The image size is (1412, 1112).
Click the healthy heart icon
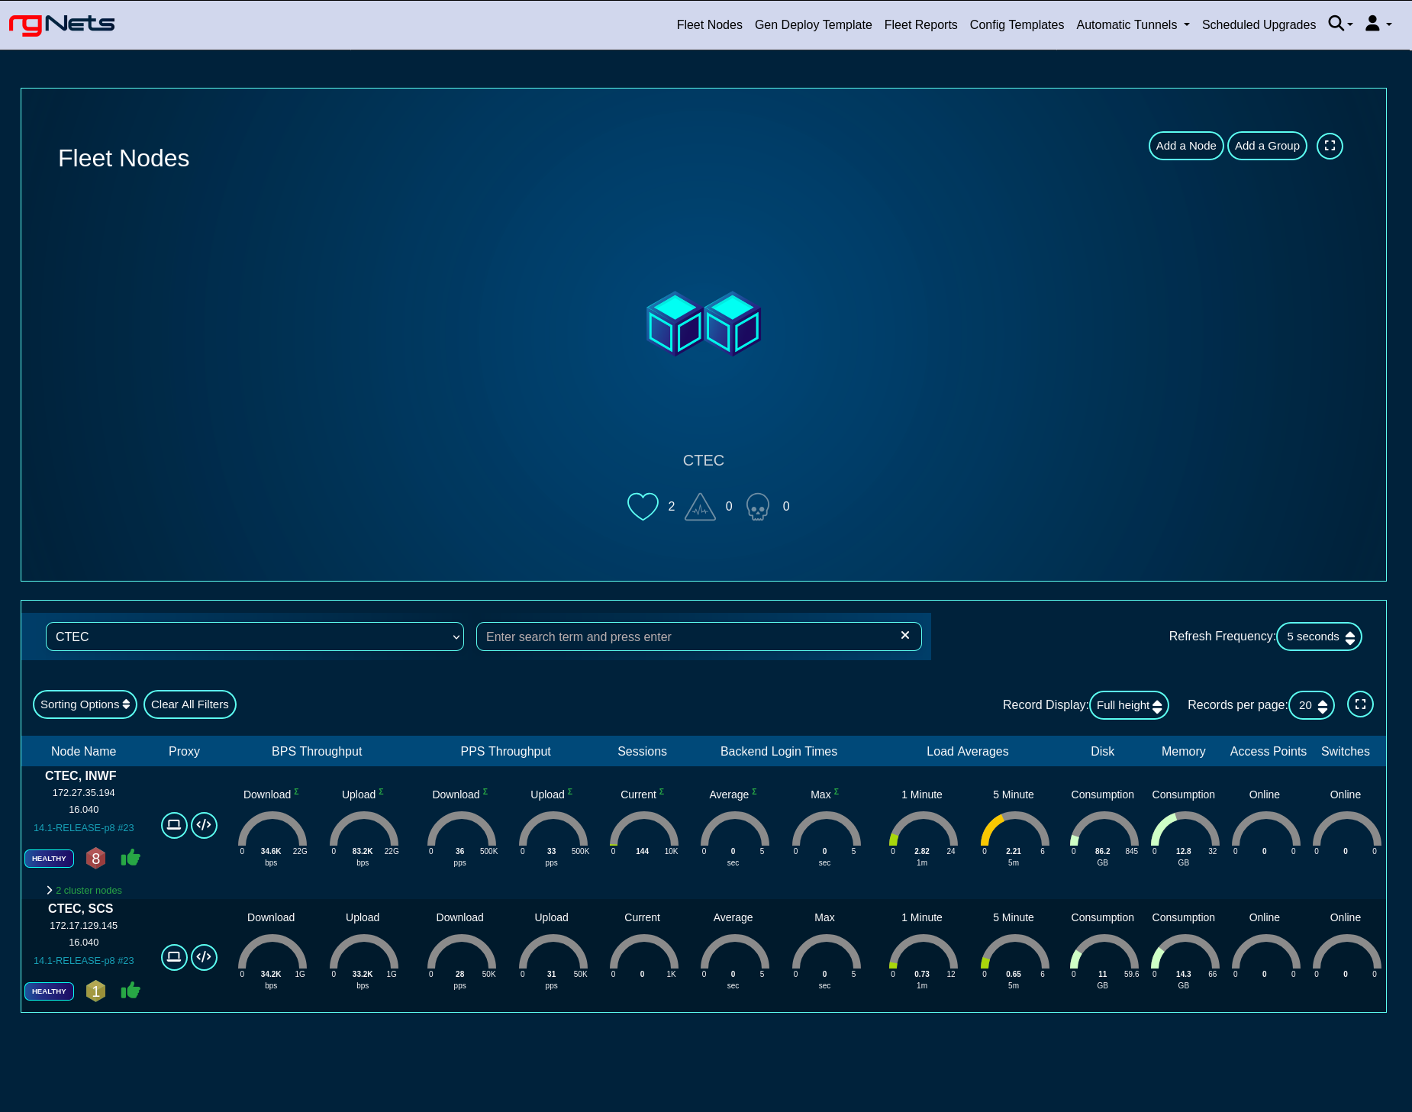tap(643, 506)
